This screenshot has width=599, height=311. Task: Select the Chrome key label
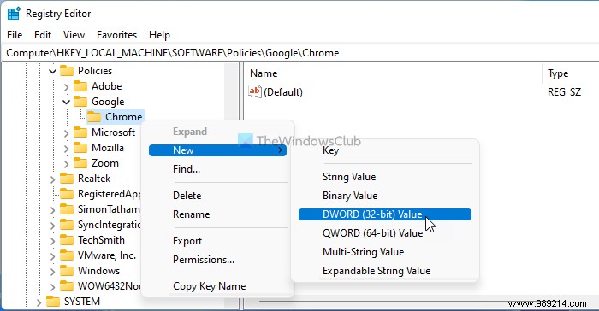pyautogui.click(x=124, y=117)
